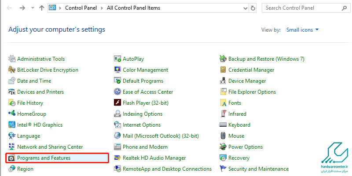Click the Keyboard icon
This screenshot has height=176, width=352.
223,125
